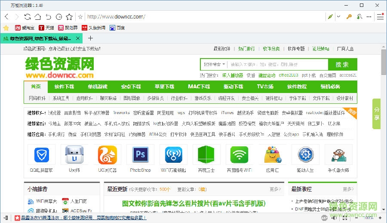Open the browser hamburger main menu
The width and height of the screenshot is (387, 223).
[x=381, y=16]
